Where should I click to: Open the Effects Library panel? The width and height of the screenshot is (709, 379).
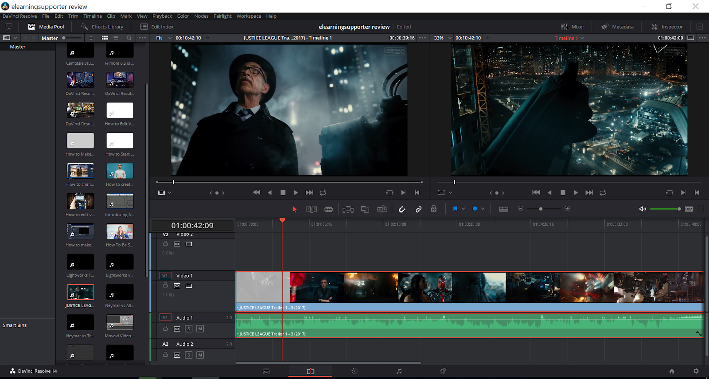(102, 27)
